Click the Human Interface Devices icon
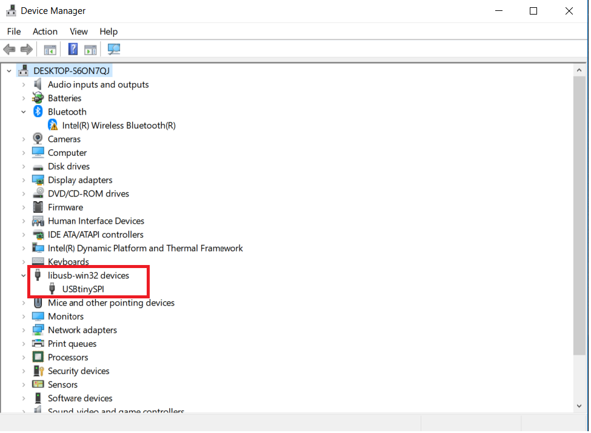The height and width of the screenshot is (433, 591). (38, 221)
